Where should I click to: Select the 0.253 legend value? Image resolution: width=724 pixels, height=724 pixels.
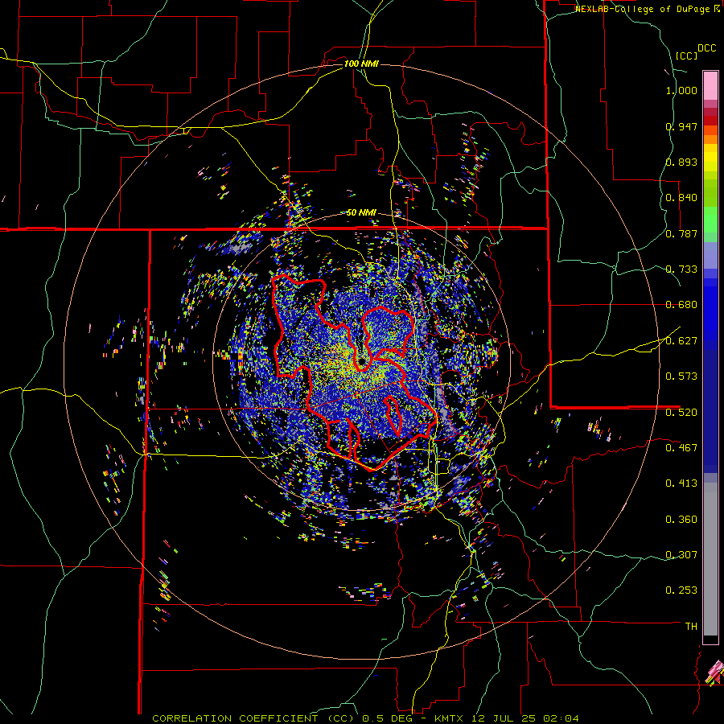pos(681,590)
